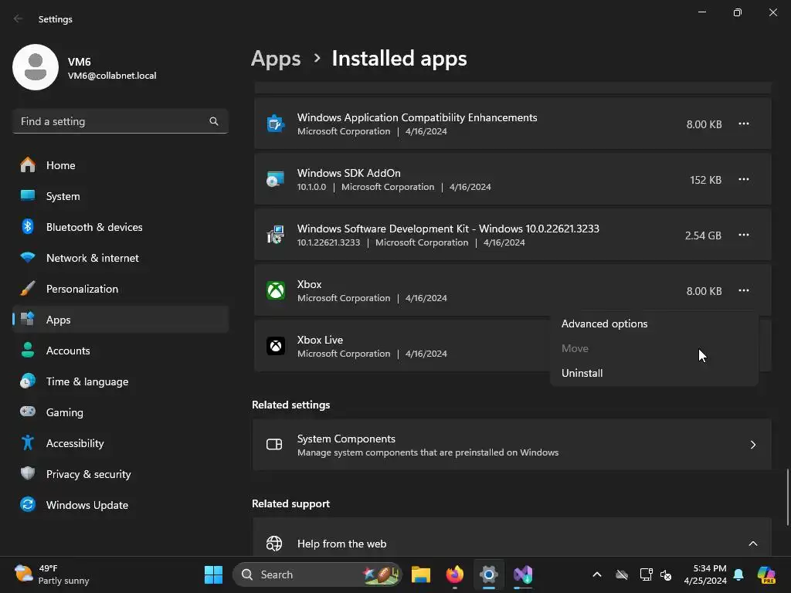Open more options for Windows Software Development Kit
This screenshot has width=791, height=593.
[x=744, y=235]
